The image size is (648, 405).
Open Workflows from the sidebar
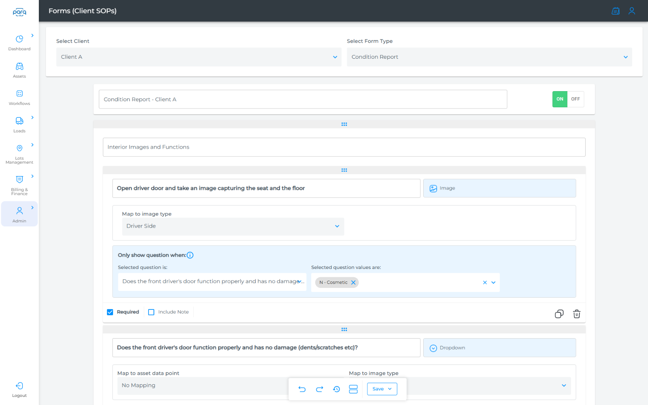(x=19, y=98)
